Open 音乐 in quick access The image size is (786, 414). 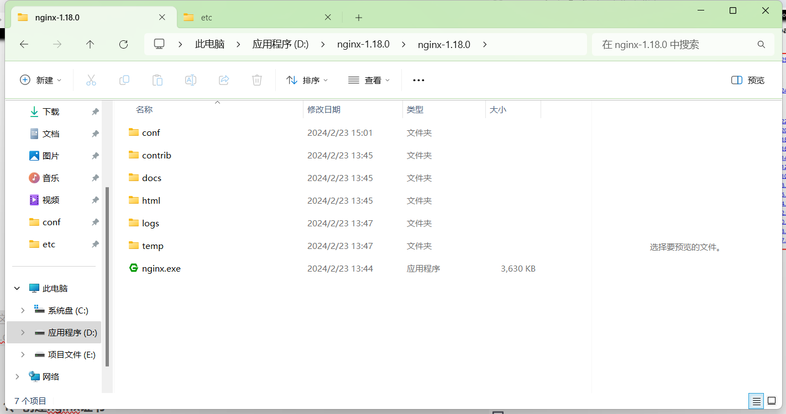tap(51, 178)
